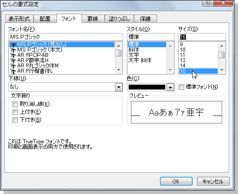Click the black font color swatch
The width and height of the screenshot is (238, 194).
147,87
